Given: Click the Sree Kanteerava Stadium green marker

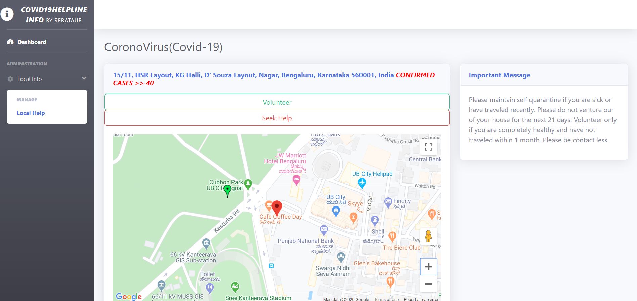Looking at the screenshot, I should pyautogui.click(x=235, y=287).
